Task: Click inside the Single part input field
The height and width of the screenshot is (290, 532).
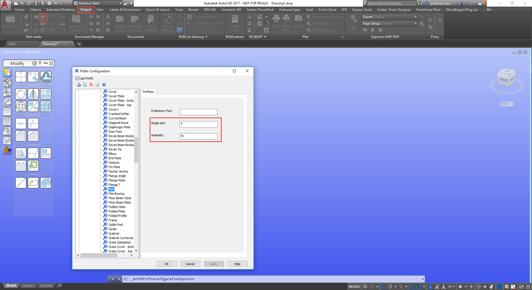Action: [198, 124]
